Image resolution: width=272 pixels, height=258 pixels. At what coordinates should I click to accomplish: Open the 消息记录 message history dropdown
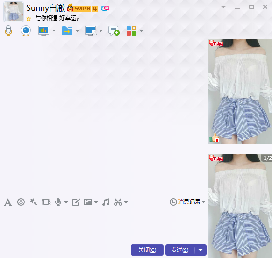[187, 202]
